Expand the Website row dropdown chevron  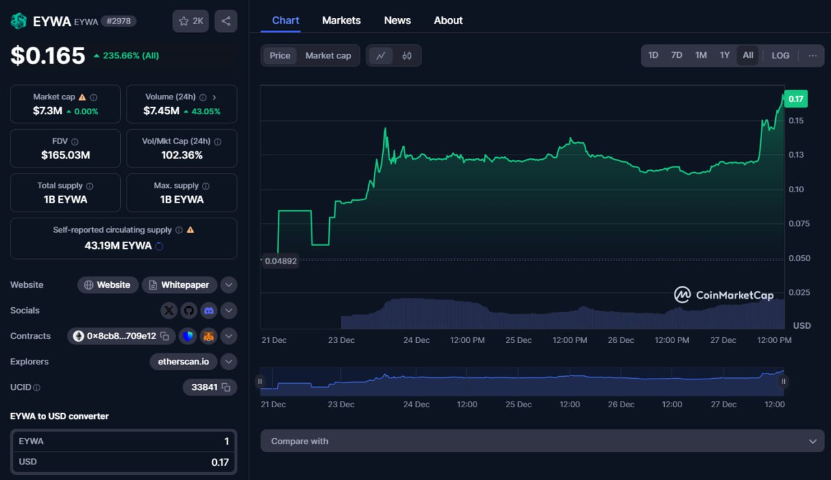pos(229,284)
